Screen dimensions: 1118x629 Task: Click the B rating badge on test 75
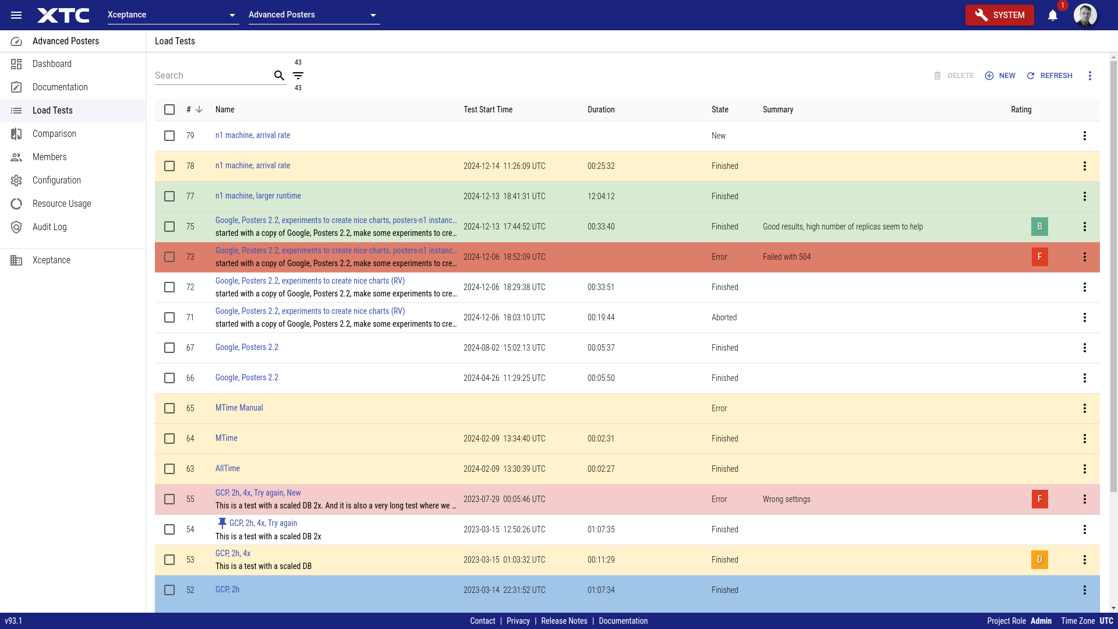pyautogui.click(x=1039, y=227)
